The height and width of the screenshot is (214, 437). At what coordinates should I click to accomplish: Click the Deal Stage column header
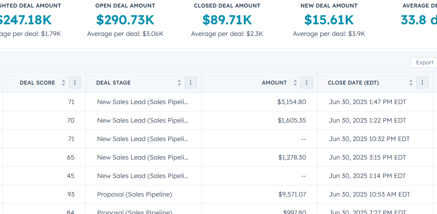point(113,83)
